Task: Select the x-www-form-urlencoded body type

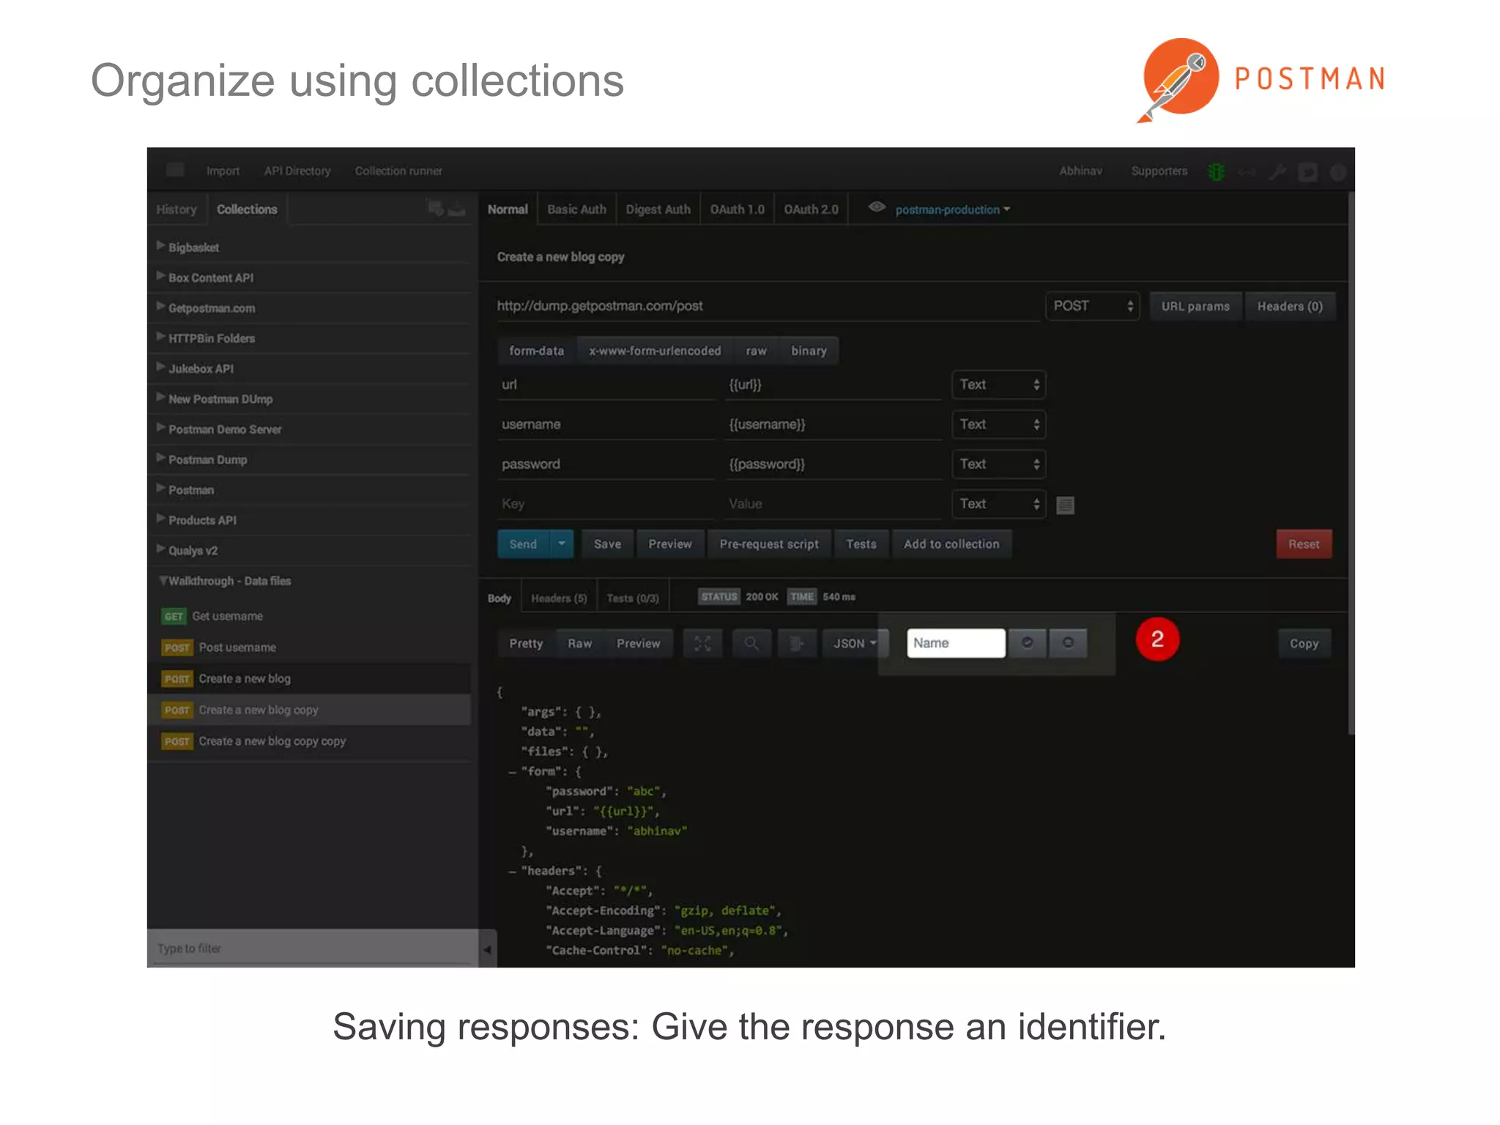Action: (x=656, y=351)
